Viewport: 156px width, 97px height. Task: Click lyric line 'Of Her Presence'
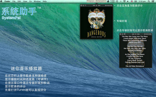click(x=135, y=58)
